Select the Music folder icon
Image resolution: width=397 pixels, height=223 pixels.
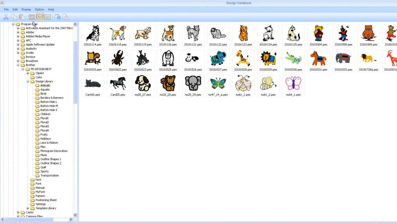point(37,155)
